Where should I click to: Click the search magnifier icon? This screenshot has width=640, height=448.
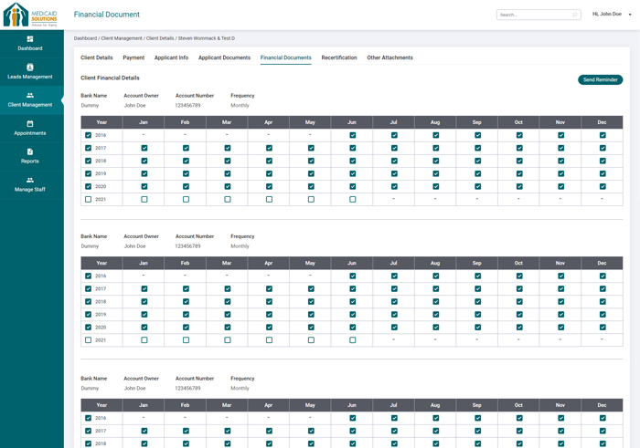[574, 15]
